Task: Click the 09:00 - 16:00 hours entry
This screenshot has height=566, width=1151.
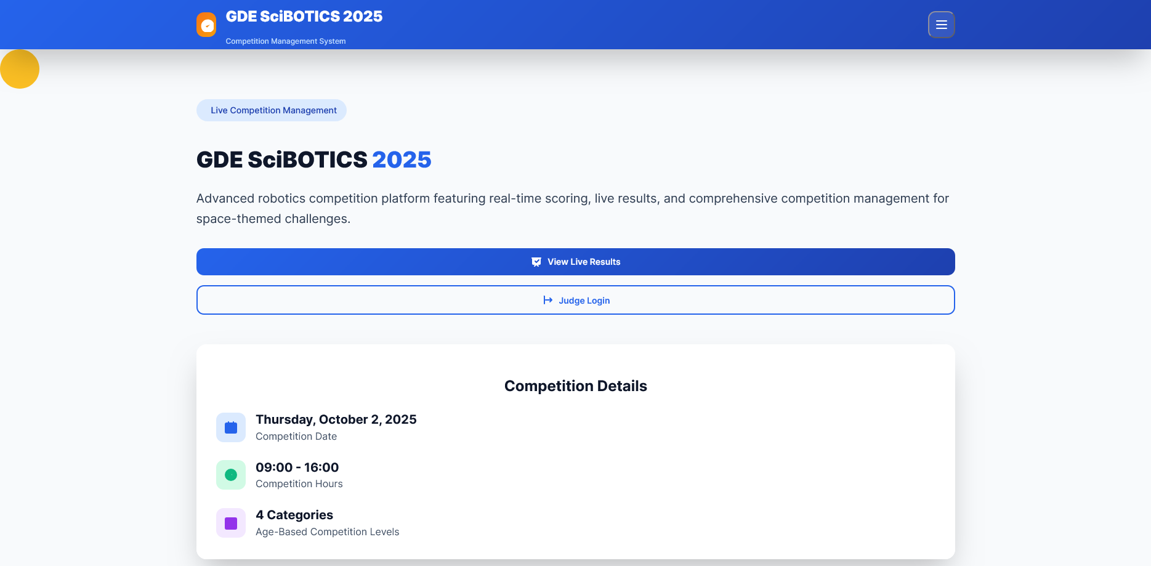Action: (297, 467)
